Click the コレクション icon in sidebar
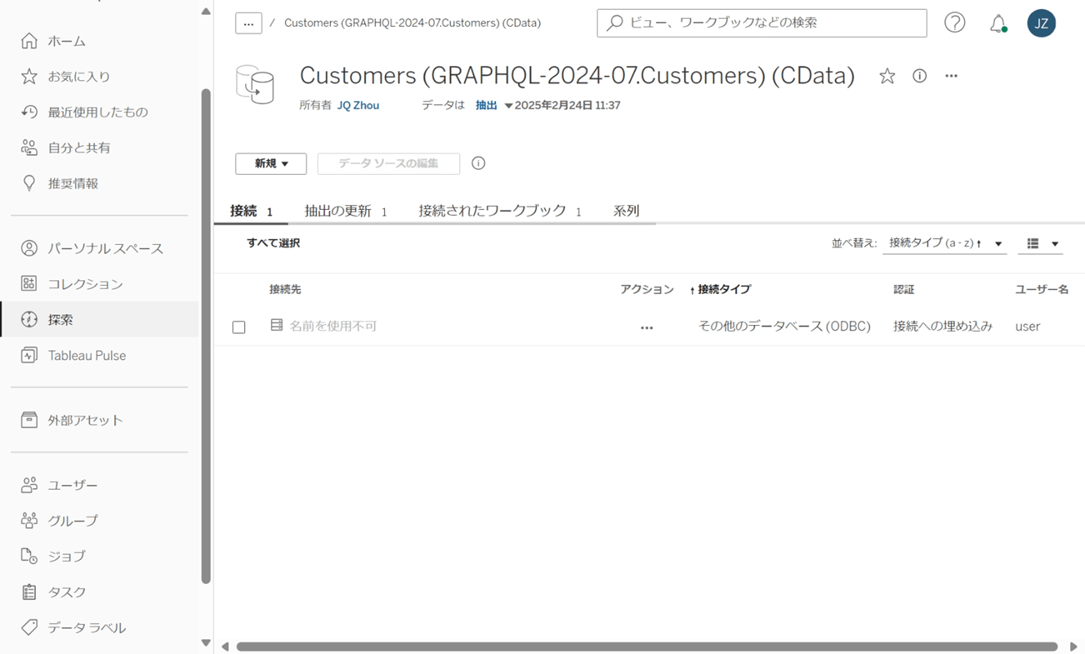Viewport: 1085px width, 654px height. pos(29,284)
